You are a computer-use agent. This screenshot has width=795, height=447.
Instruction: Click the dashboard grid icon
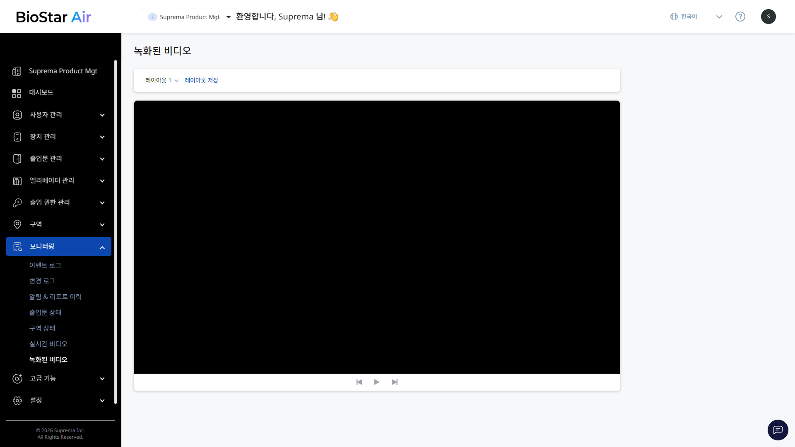17,93
